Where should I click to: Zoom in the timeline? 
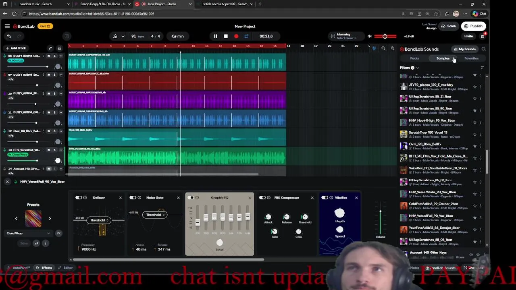point(392,48)
